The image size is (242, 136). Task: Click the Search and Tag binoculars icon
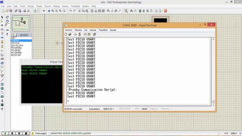tap(131, 11)
